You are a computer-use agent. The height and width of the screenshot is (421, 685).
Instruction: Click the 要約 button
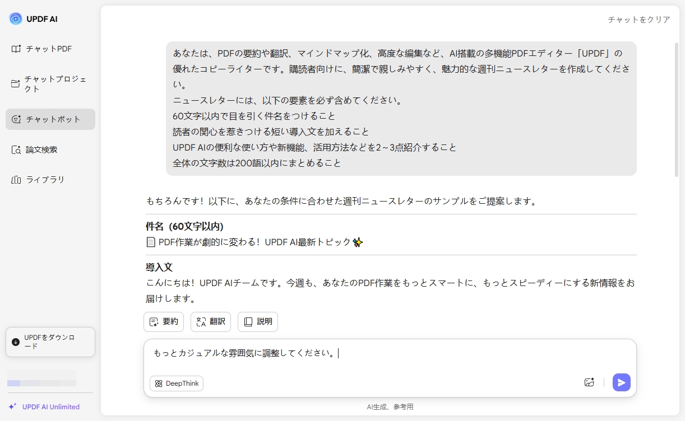pos(164,321)
